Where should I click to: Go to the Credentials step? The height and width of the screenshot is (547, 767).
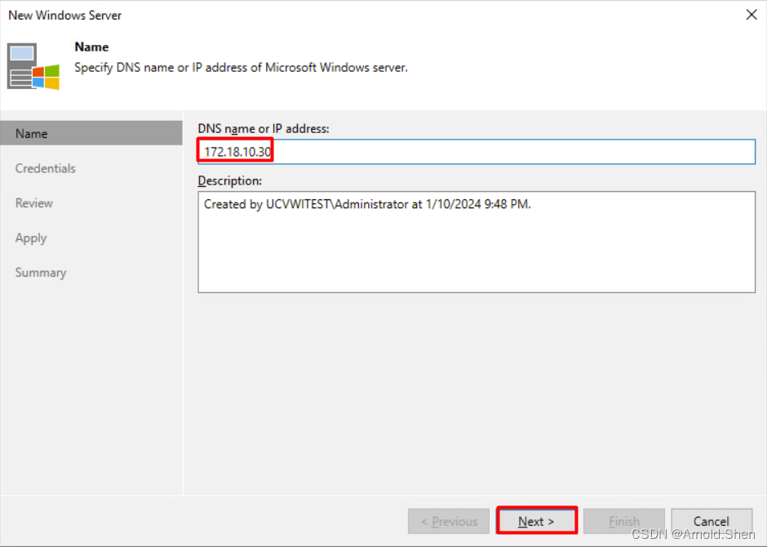[46, 168]
